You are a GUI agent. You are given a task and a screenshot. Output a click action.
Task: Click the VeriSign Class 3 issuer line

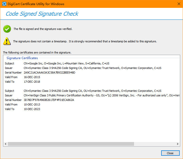click(x=102, y=95)
